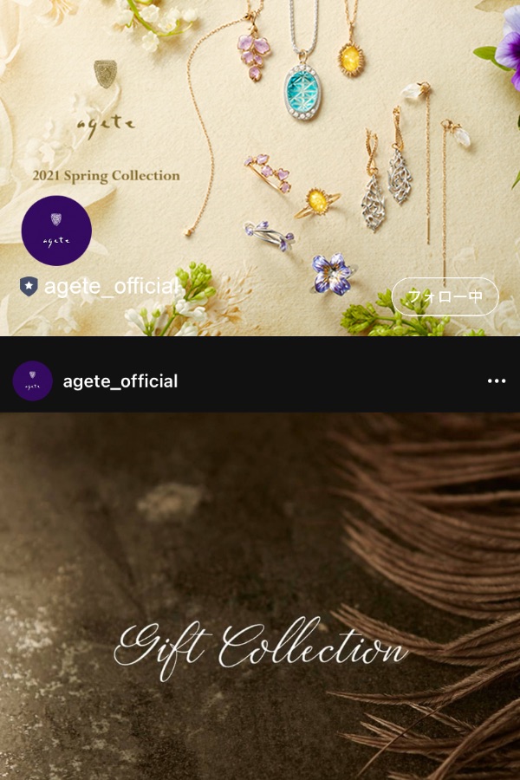Select the turquoise oval pendant necklace
The height and width of the screenshot is (780, 520).
[302, 90]
